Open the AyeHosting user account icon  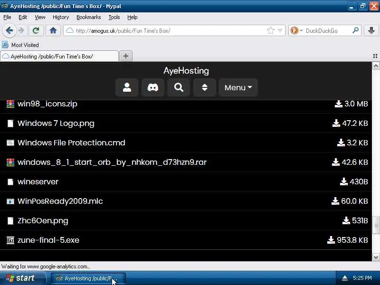pos(127,87)
